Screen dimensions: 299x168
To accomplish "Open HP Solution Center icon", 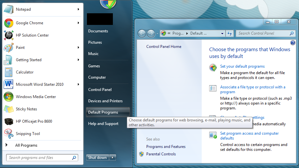I will coord(8,35).
